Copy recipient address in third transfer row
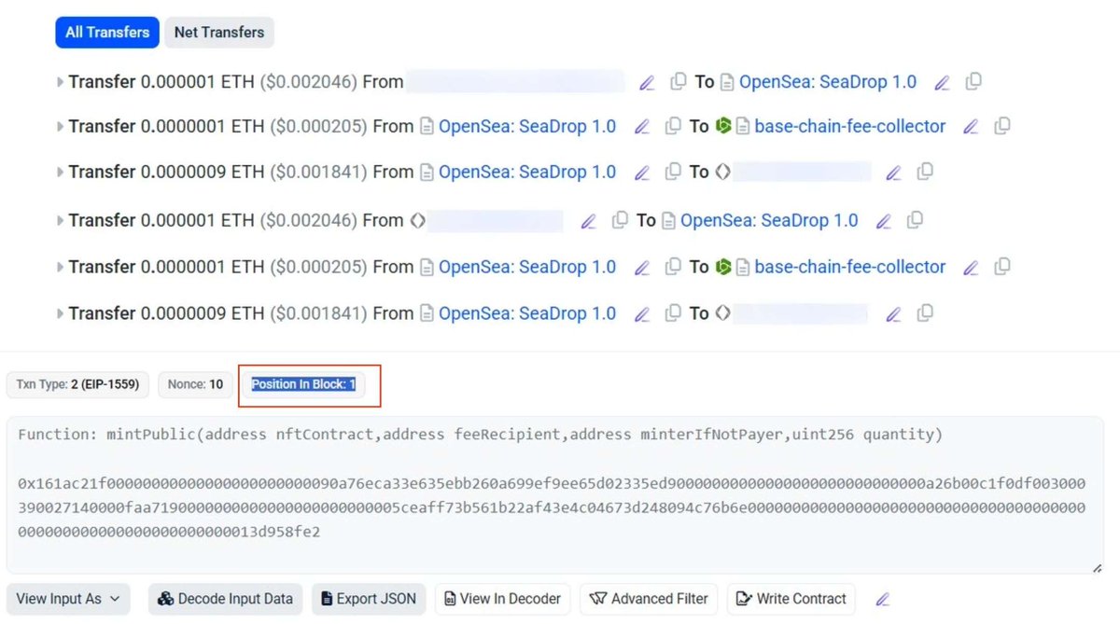 click(x=925, y=172)
